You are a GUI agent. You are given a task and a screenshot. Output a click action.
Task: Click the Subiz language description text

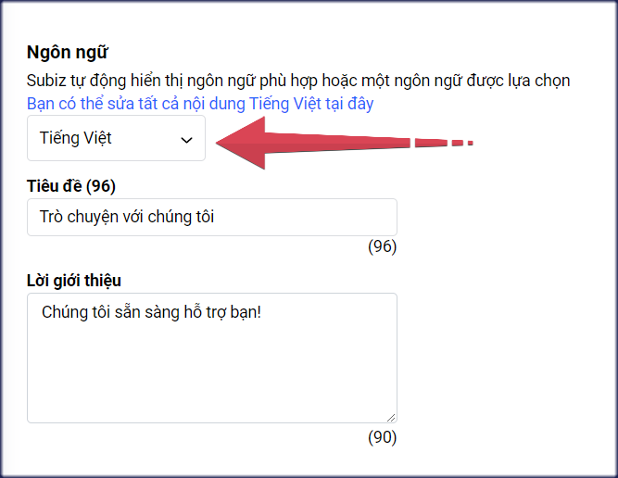pyautogui.click(x=298, y=81)
